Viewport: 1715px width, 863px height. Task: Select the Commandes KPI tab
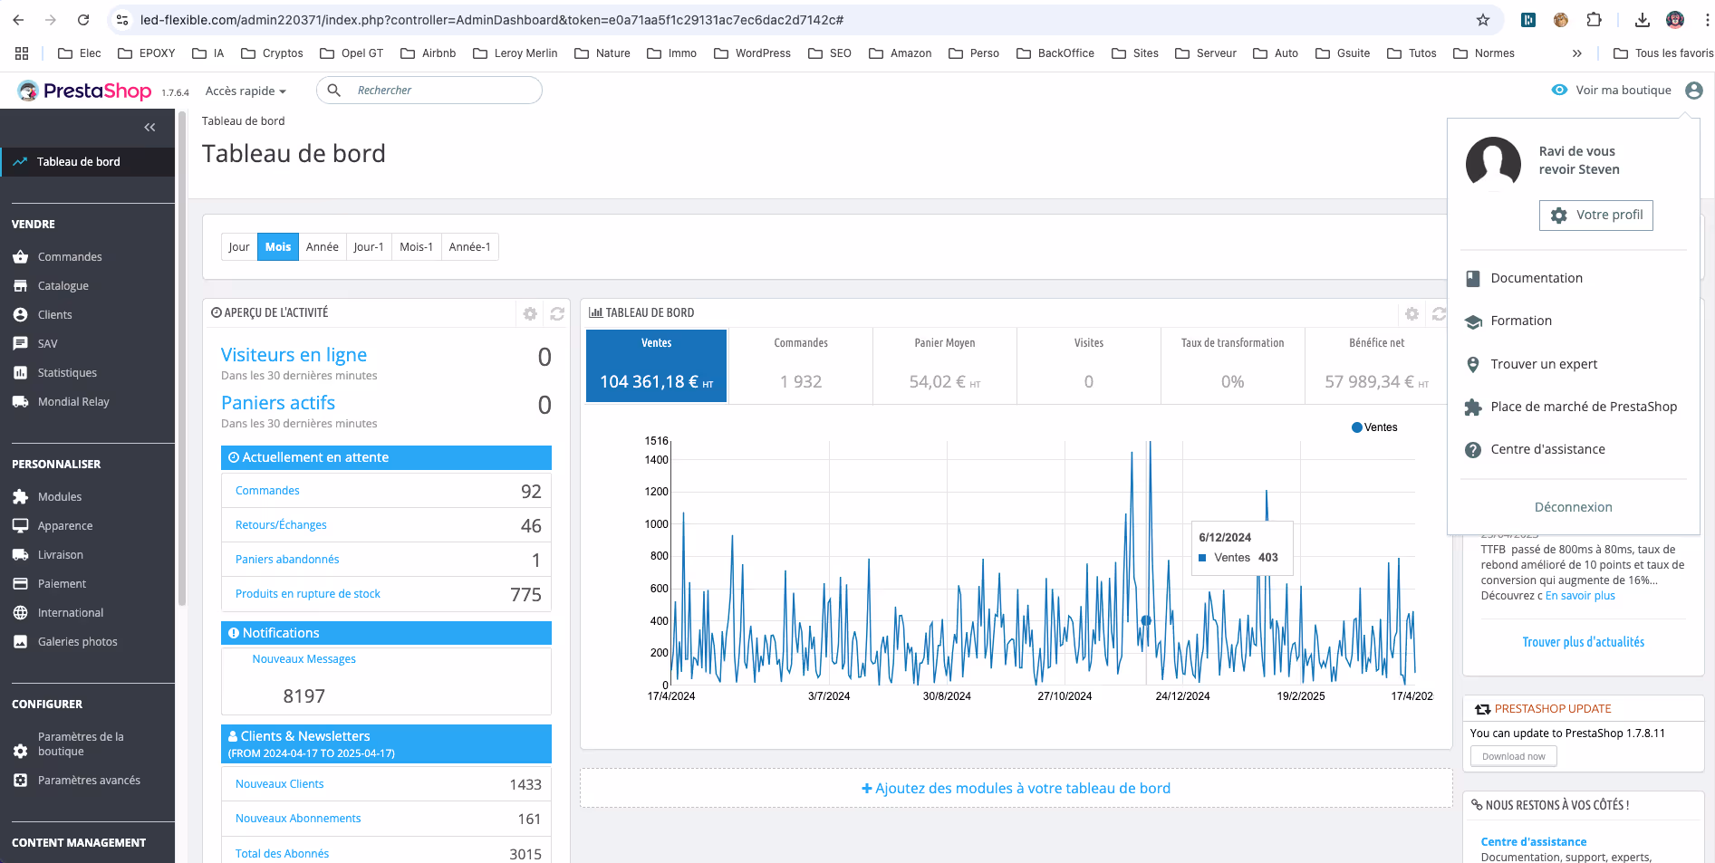pyautogui.click(x=801, y=366)
